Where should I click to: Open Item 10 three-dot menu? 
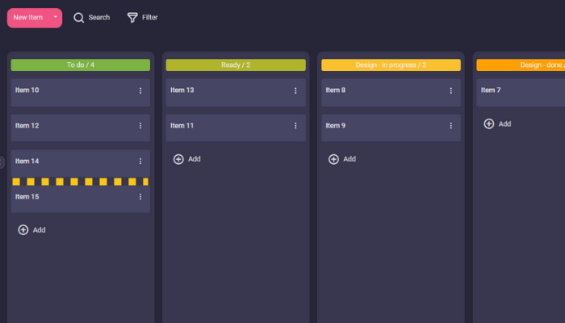(x=140, y=90)
